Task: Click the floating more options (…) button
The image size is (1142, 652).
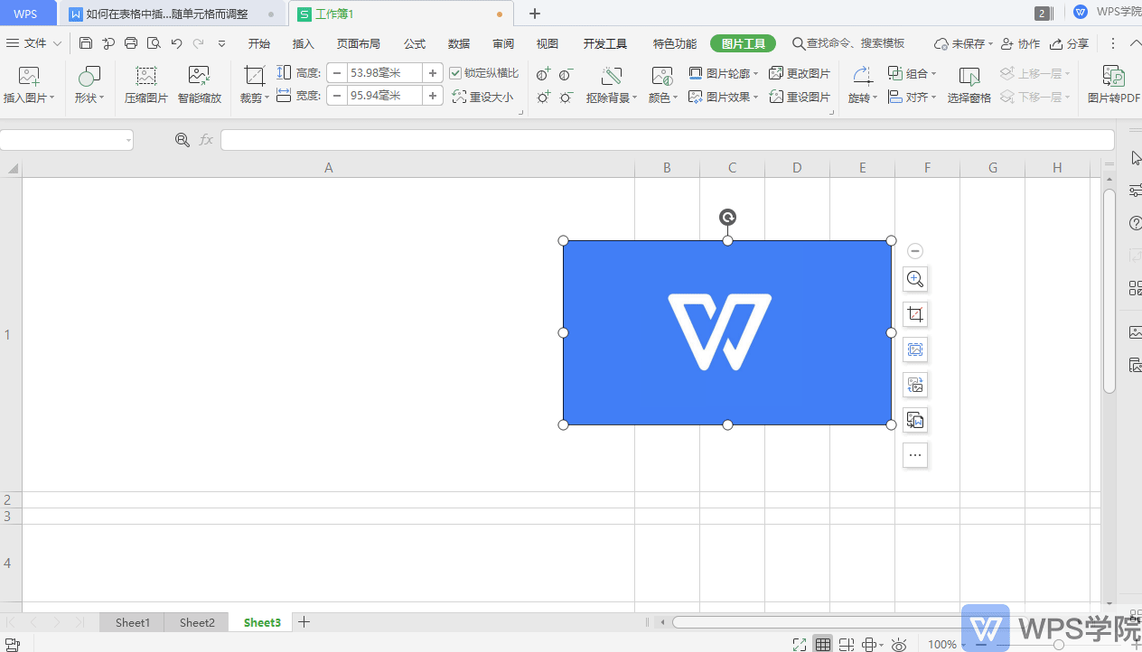Action: (x=915, y=455)
